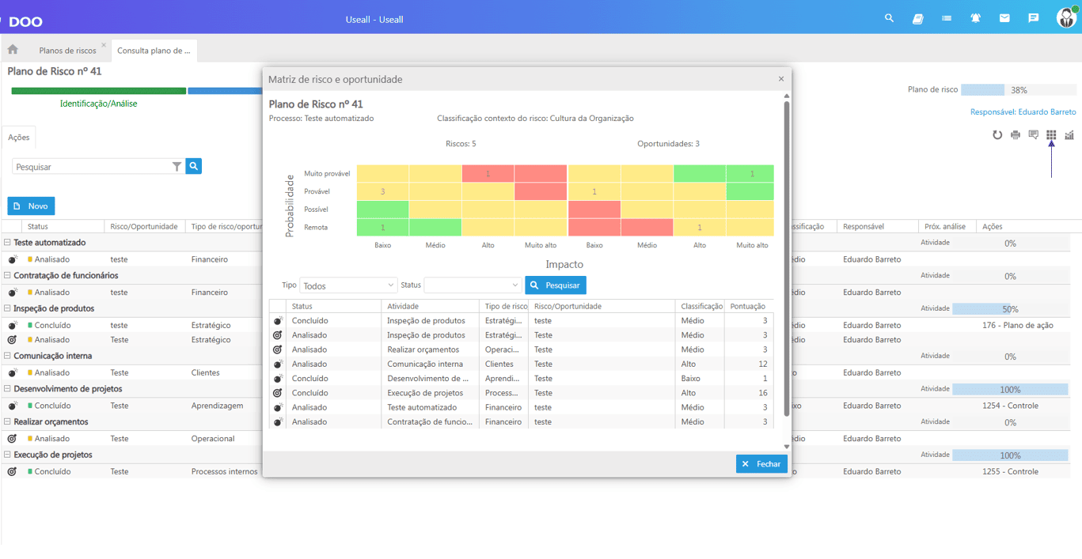
Task: Open the bell notifications icon
Action: click(975, 18)
